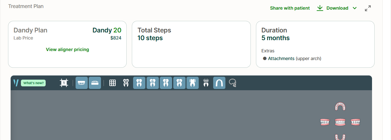Image resolution: width=391 pixels, height=140 pixels.
Task: Toggle upper jaw visibility
Action: click(x=82, y=83)
